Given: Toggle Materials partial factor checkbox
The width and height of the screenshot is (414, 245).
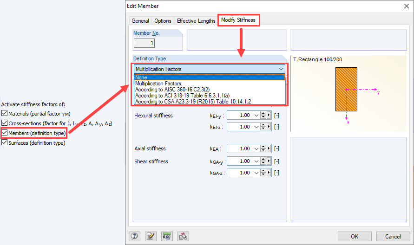Looking at the screenshot, I should [5, 113].
